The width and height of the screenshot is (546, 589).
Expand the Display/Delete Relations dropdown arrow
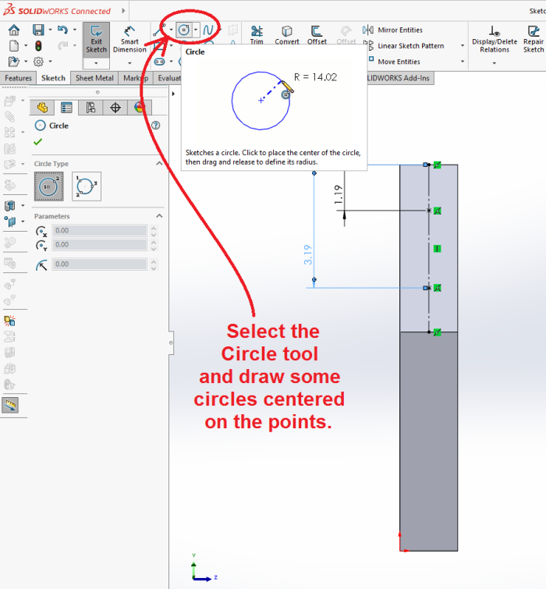pyautogui.click(x=495, y=63)
